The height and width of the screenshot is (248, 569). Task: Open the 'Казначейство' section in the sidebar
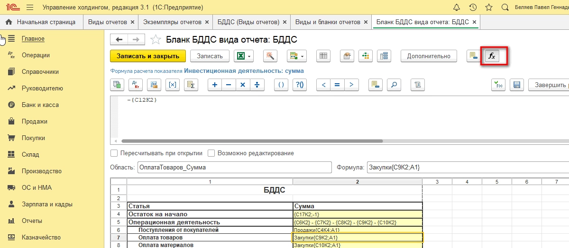[x=41, y=238]
